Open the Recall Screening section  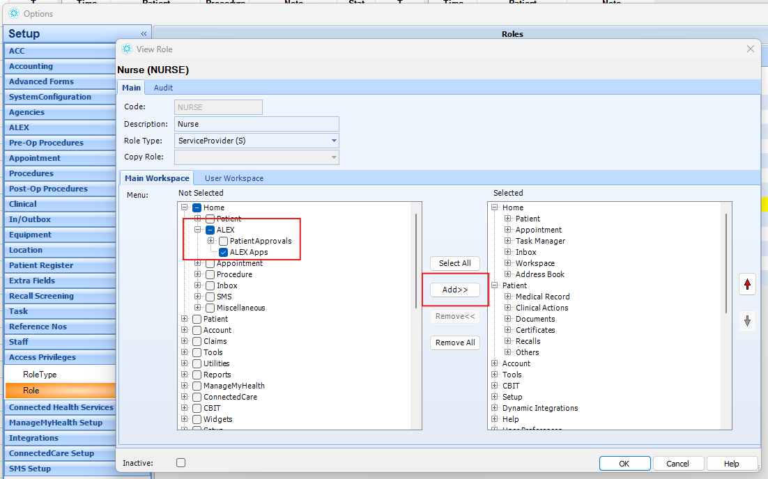pyautogui.click(x=60, y=296)
